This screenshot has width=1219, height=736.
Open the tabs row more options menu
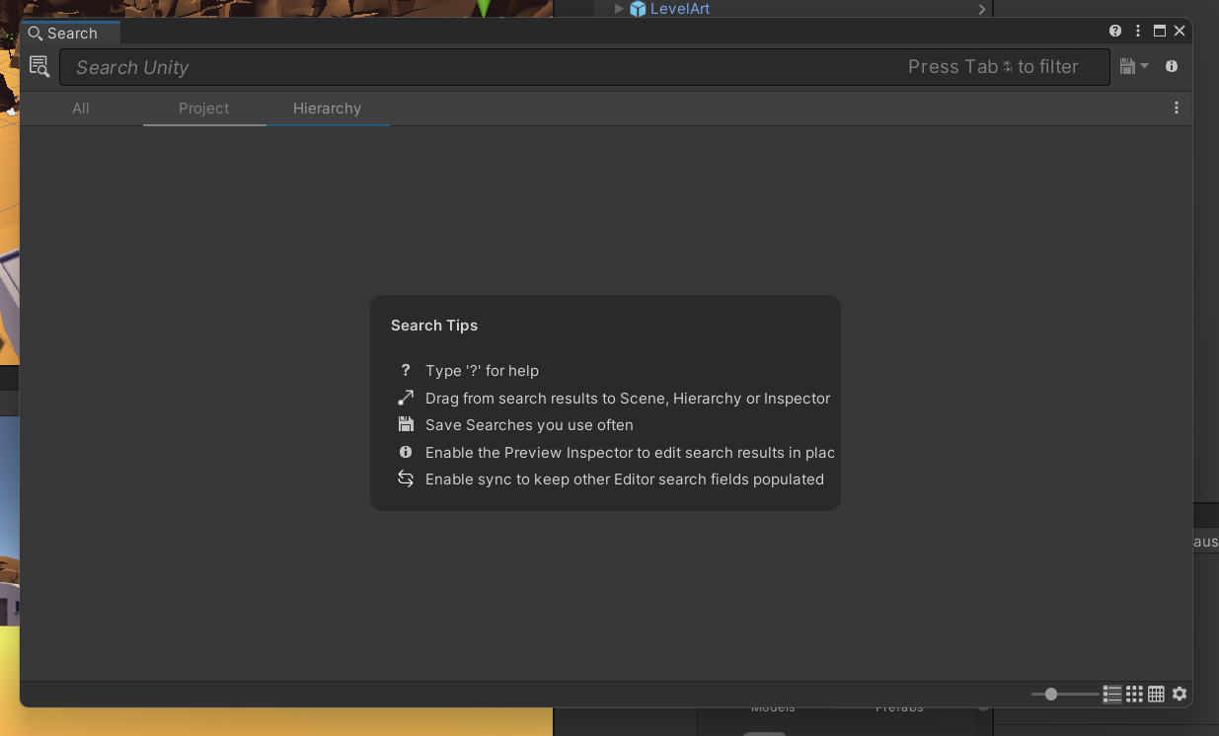[1177, 108]
